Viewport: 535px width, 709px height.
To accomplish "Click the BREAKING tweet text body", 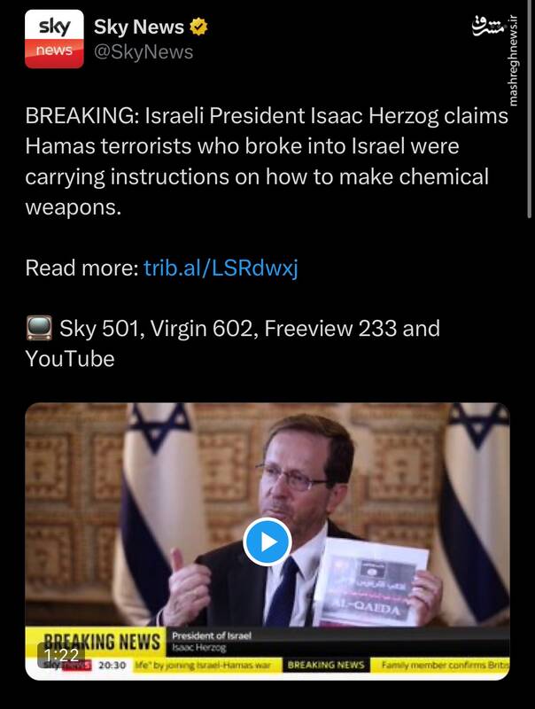I will (x=267, y=161).
